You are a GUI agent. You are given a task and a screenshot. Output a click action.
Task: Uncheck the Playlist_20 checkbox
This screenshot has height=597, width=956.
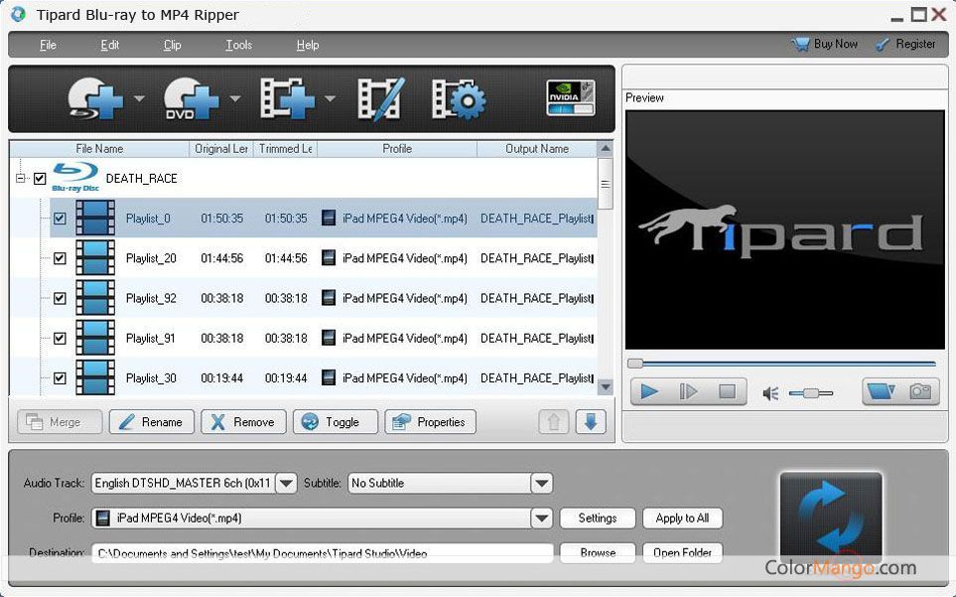pos(60,258)
